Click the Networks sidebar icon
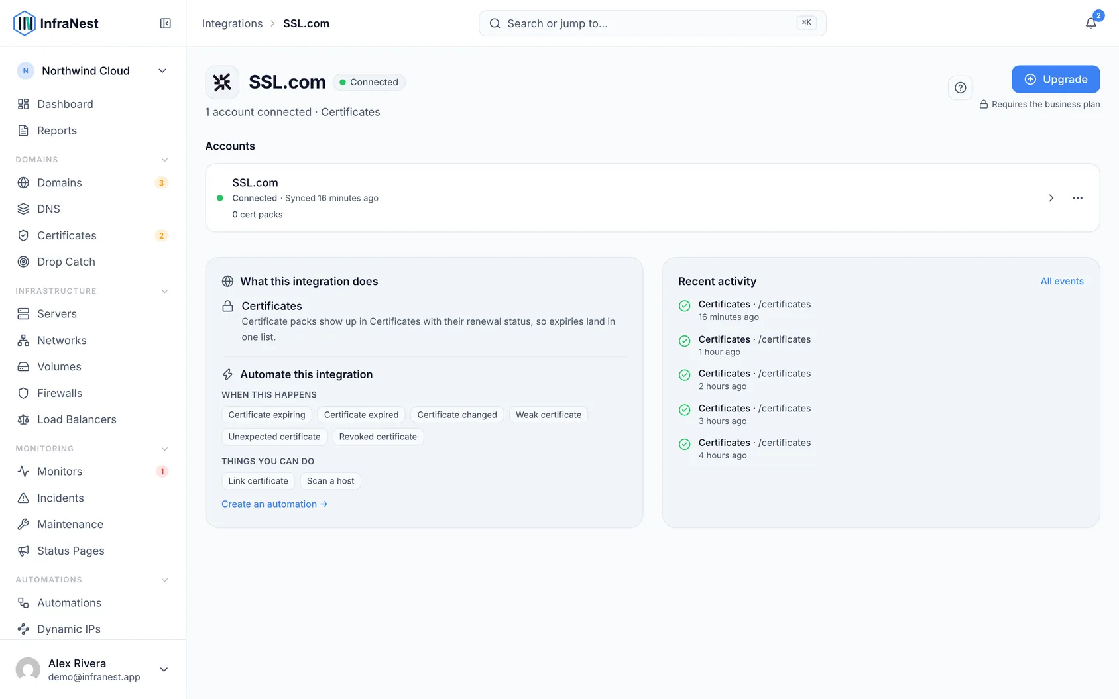Viewport: 1119px width, 699px height. 23,340
